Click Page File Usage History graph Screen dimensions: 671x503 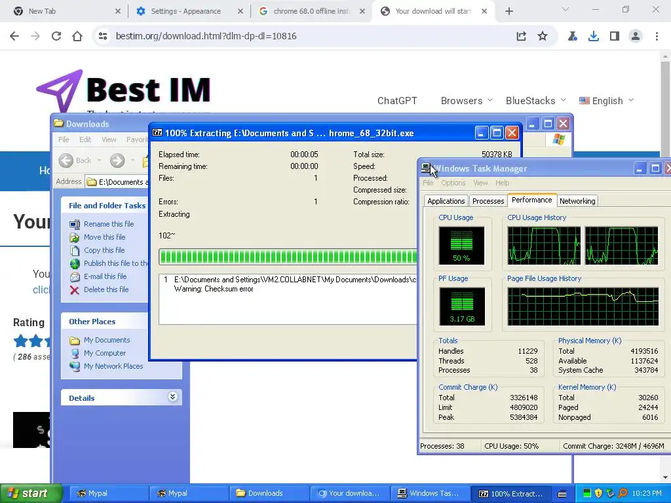point(583,307)
